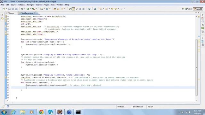
Task: Click the vertical scrollbar thumb of the editor
Action: click(x=197, y=67)
